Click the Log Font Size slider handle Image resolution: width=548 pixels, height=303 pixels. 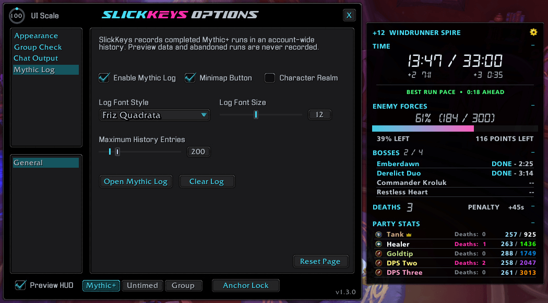256,114
